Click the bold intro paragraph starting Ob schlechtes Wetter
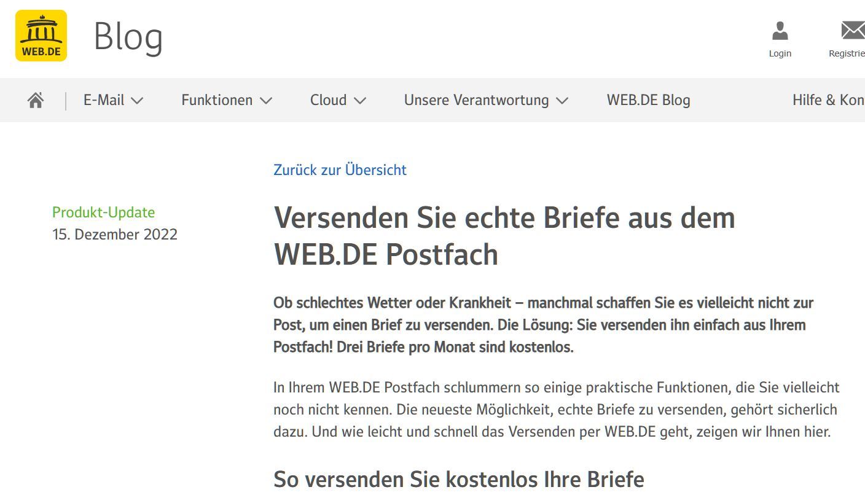Viewport: 865px width, 495px height. 544,325
